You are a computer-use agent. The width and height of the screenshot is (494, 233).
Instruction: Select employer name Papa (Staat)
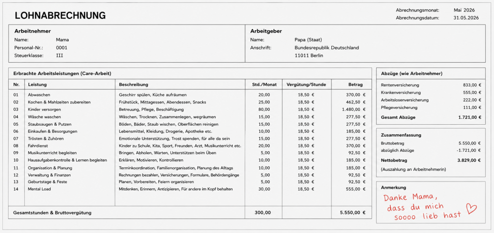click(308, 40)
